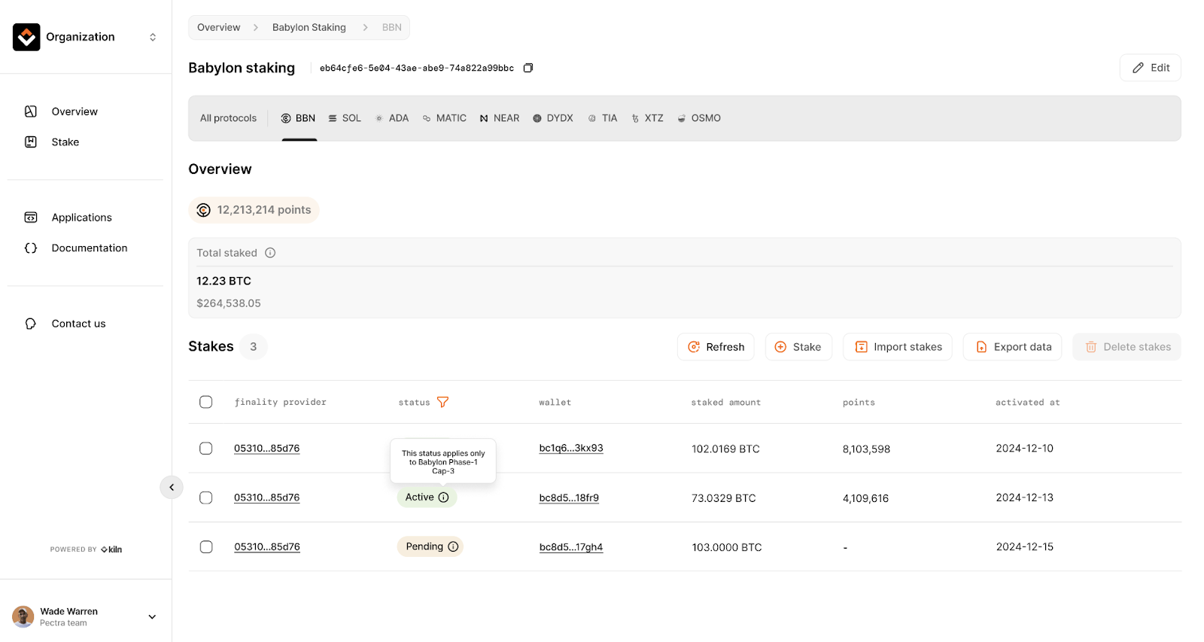Switch to the MATIC protocol tab
Viewport: 1204px width, 642px height.
tap(444, 118)
